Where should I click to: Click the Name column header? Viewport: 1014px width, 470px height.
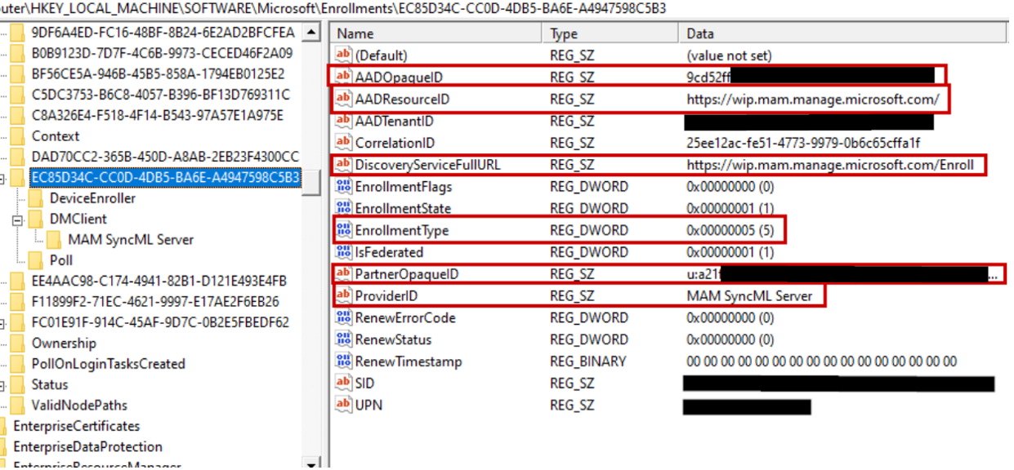(433, 33)
